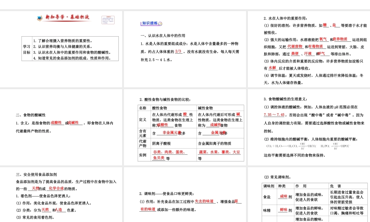The width and height of the screenshot is (370, 222).
Task: Click the red text 蔬菜、水果、薯类、大豆
Action: [x=219, y=152]
